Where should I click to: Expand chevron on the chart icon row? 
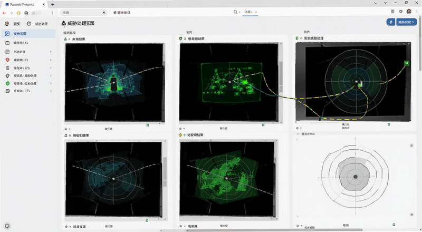[x=51, y=52]
